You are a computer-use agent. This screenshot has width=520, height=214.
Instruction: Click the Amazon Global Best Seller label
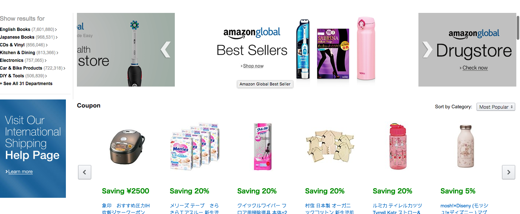pos(265,84)
